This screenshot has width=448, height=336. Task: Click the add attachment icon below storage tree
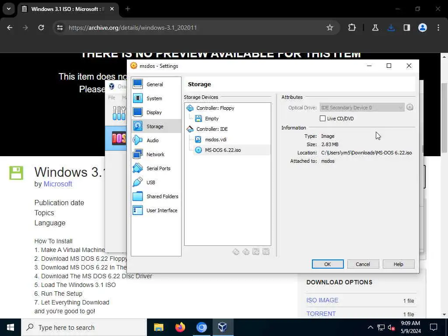click(255, 252)
